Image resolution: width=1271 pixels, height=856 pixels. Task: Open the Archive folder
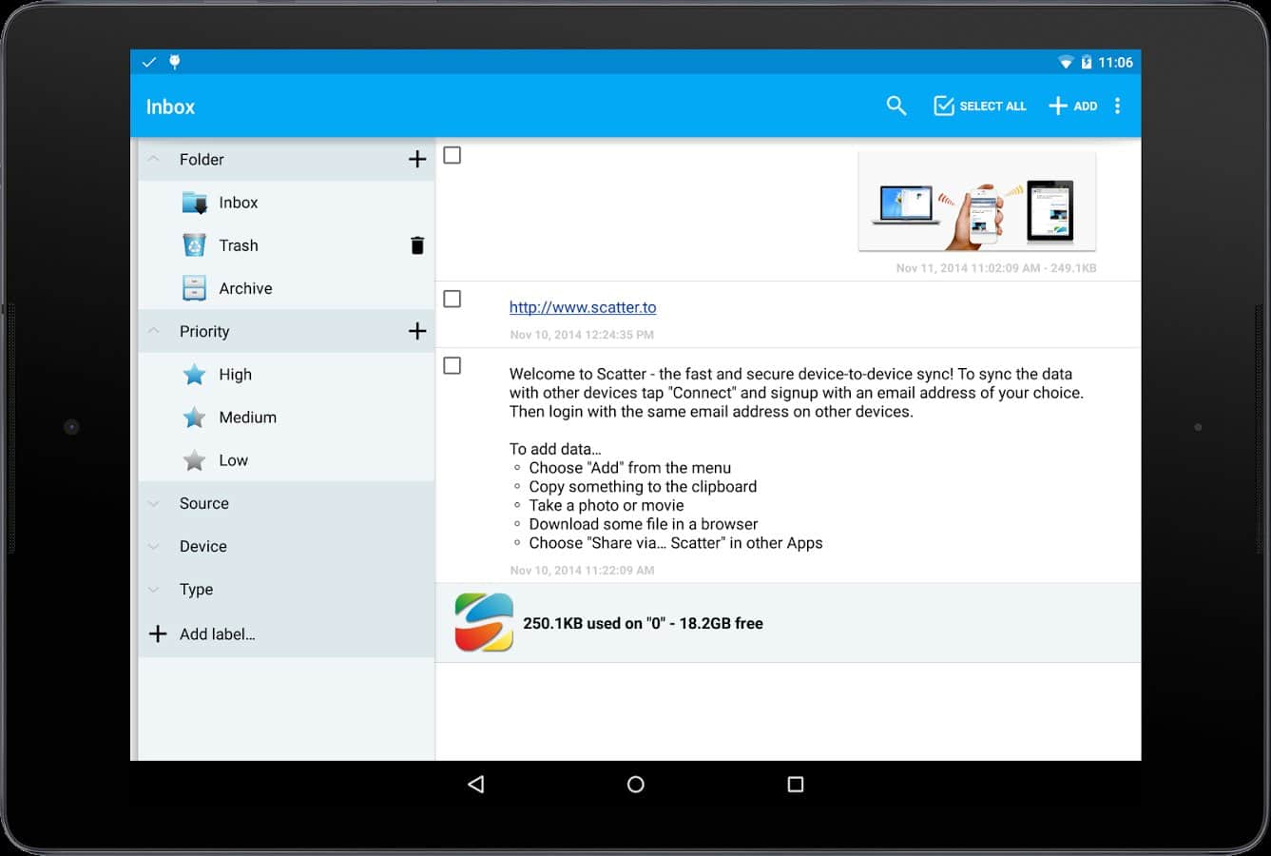click(x=244, y=288)
